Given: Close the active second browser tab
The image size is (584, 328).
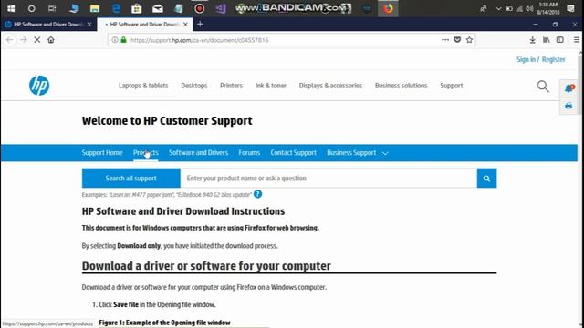Looking at the screenshot, I should pyautogui.click(x=185, y=25).
